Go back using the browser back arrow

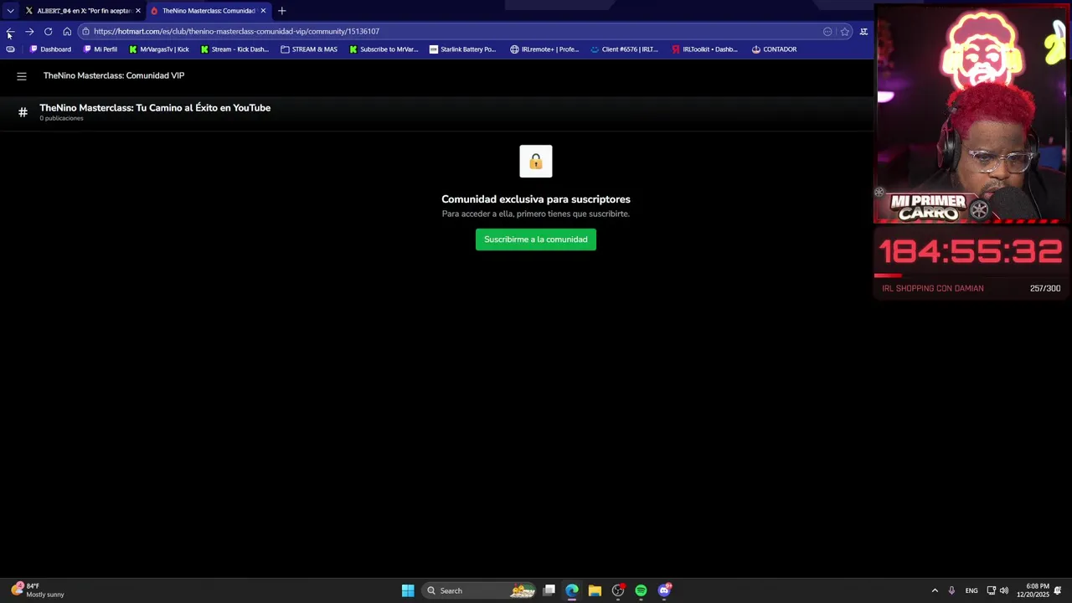pos(10,32)
